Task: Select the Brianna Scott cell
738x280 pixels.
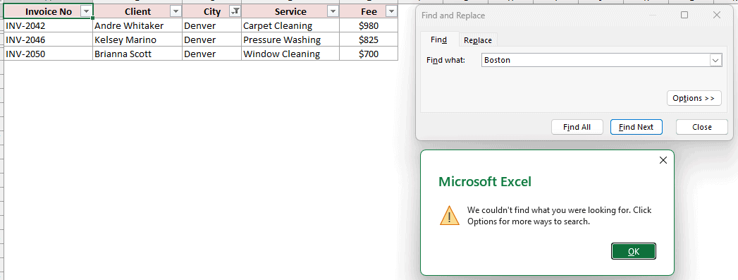Action: coord(137,54)
